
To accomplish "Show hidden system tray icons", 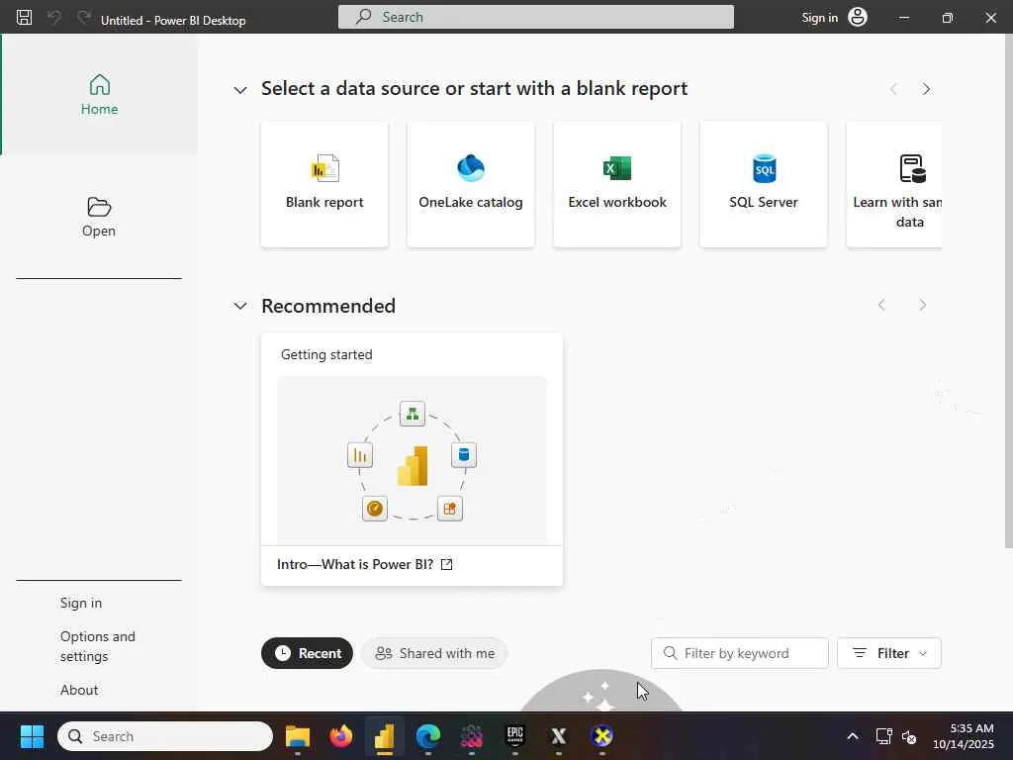I will (853, 736).
